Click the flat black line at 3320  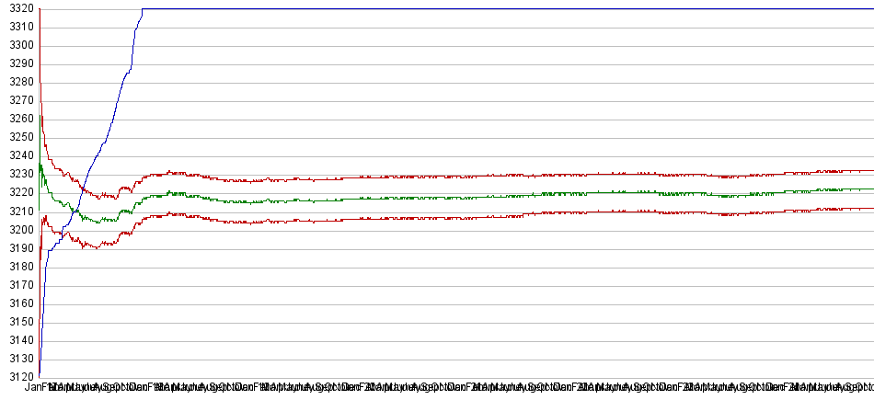point(506,9)
